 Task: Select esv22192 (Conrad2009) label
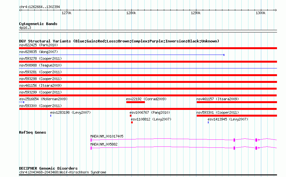(x=146, y=99)
